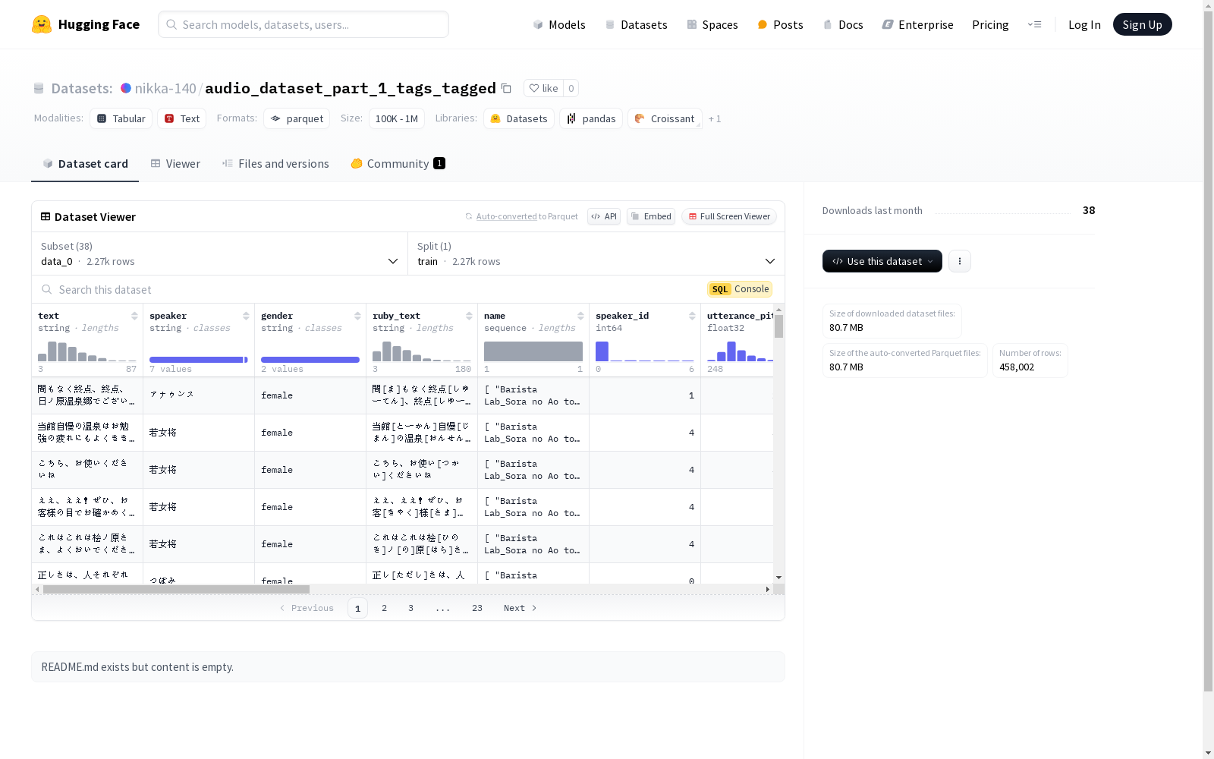Copy the dataset name with the copy icon
1214x759 pixels.
tap(506, 88)
